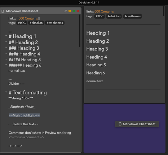
Task: Click 'normal text' in the preview pane
Action: 95,81
